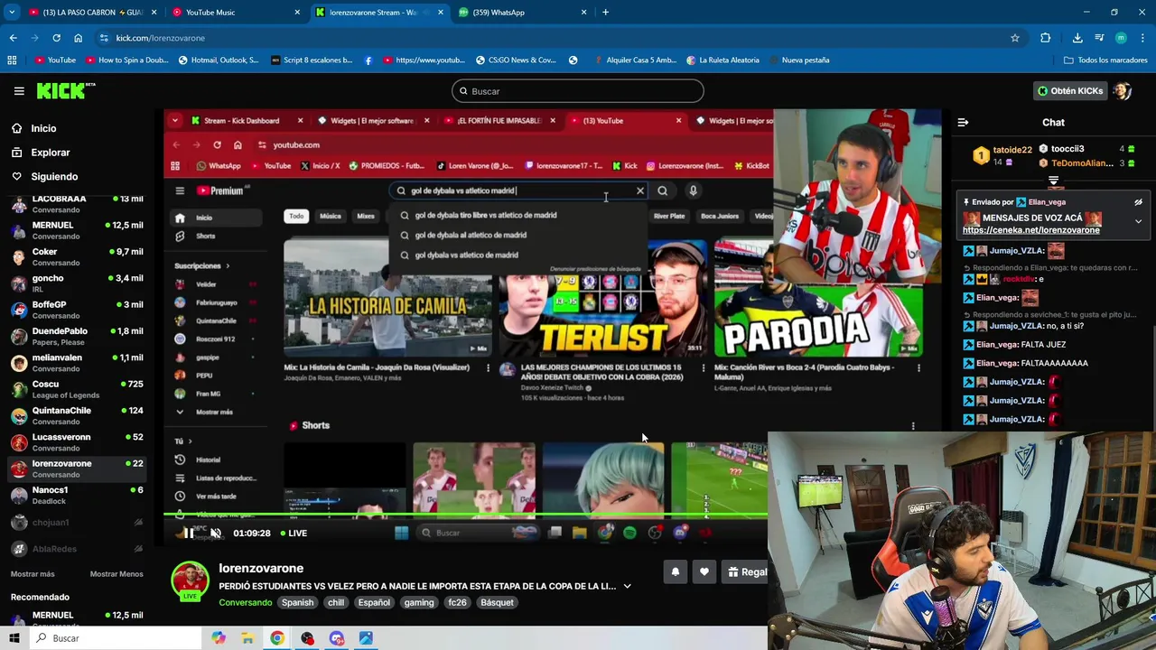Bookmark this page with the star
Image resolution: width=1156 pixels, height=650 pixels.
(x=1015, y=38)
